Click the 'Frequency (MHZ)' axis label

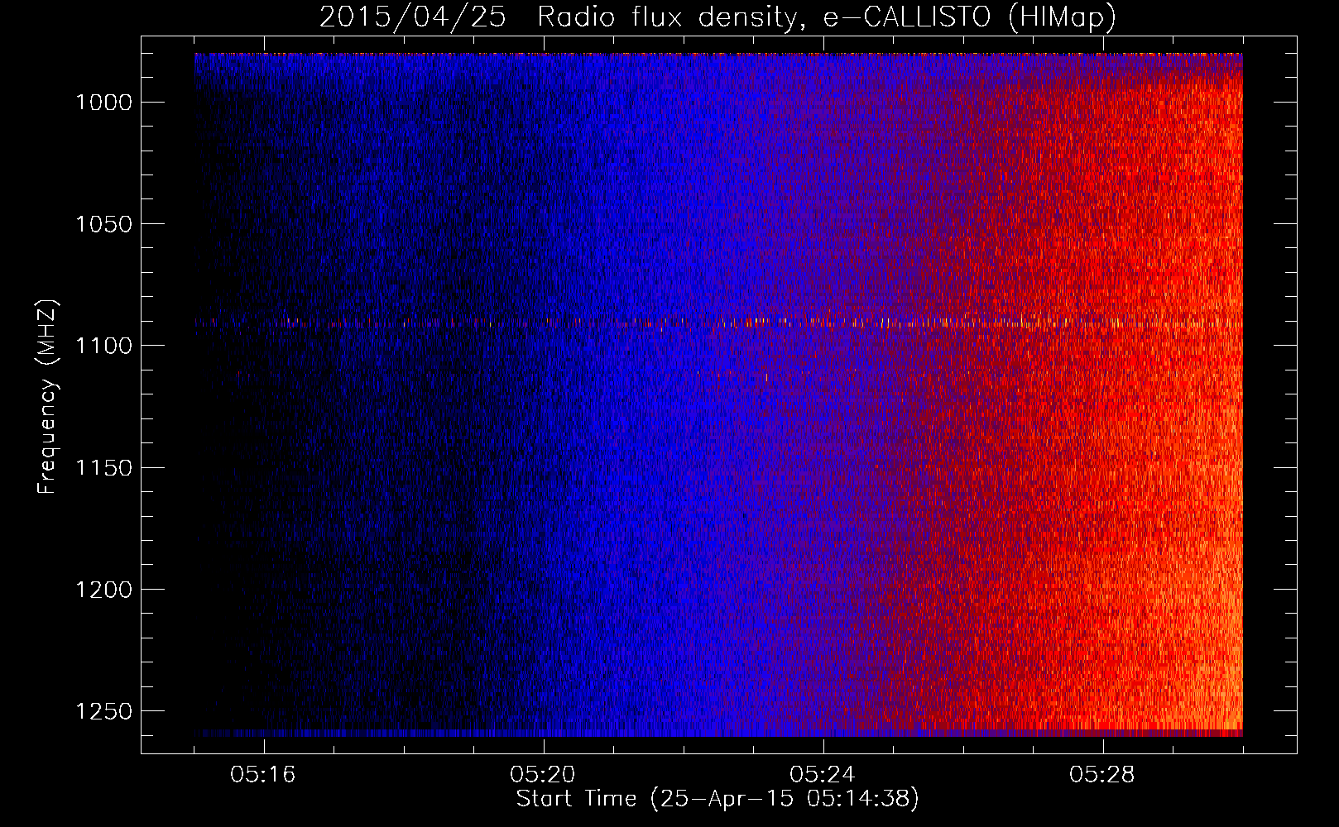pos(47,396)
